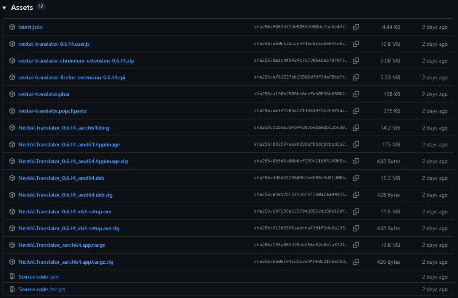This screenshot has height=298, width=458.
Task: Download NextAI.Translator_aarch64.app.tar.gz
Action: point(61,245)
